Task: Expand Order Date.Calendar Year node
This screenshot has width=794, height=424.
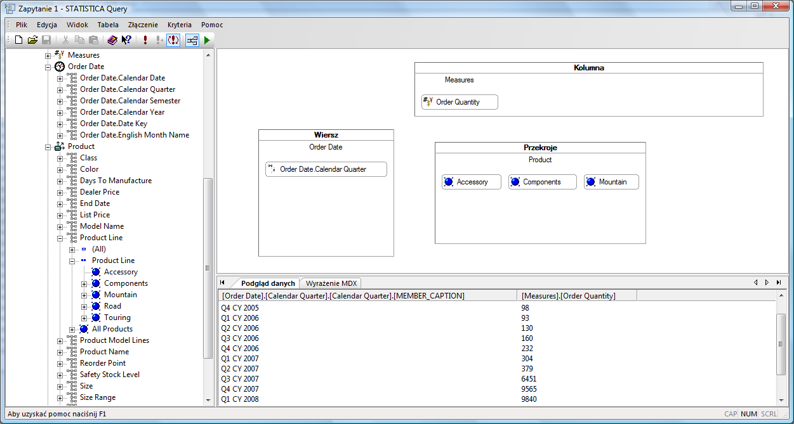Action: pos(60,112)
